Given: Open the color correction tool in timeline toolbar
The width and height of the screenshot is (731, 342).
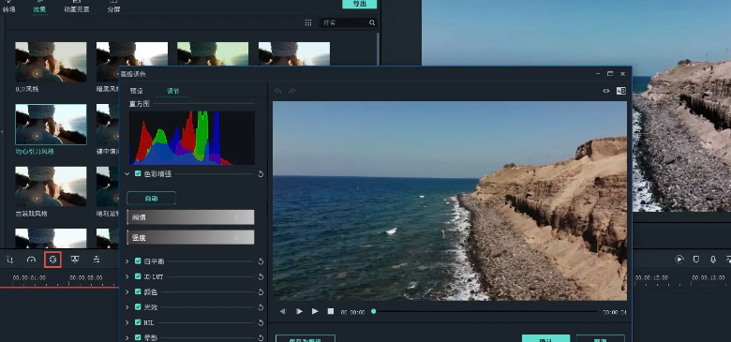Looking at the screenshot, I should 52,260.
